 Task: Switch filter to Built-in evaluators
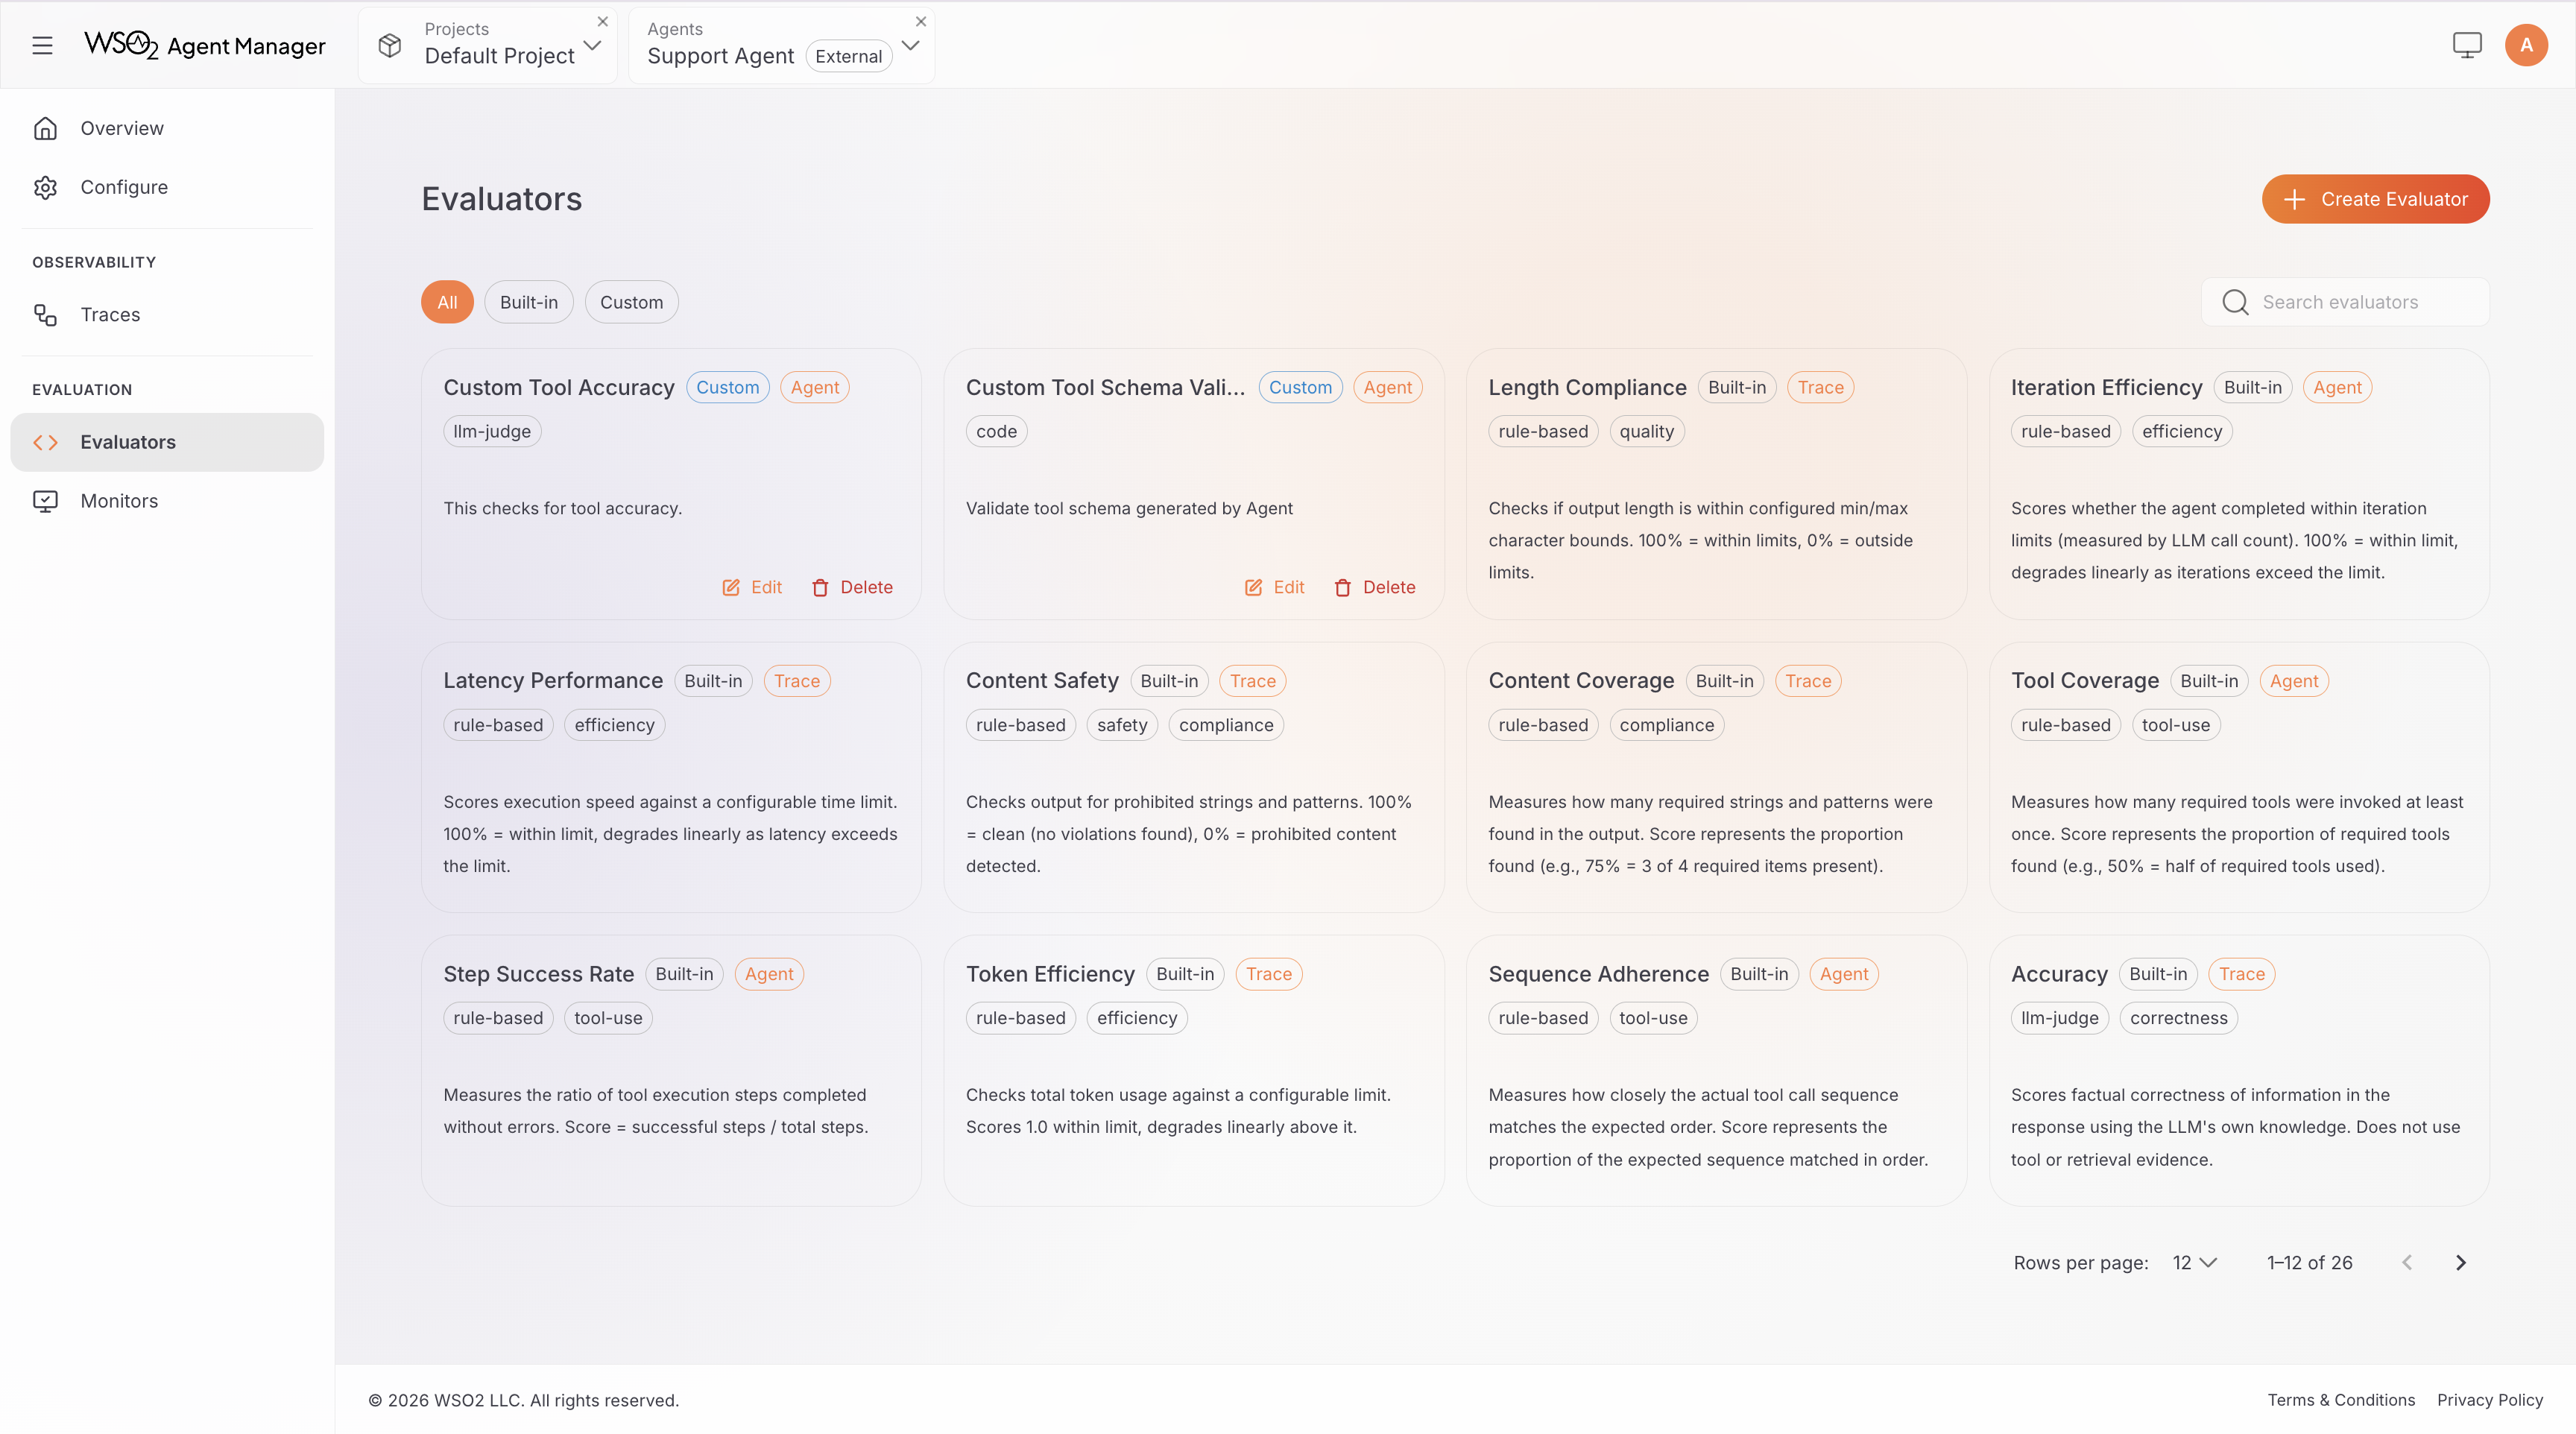coord(528,301)
